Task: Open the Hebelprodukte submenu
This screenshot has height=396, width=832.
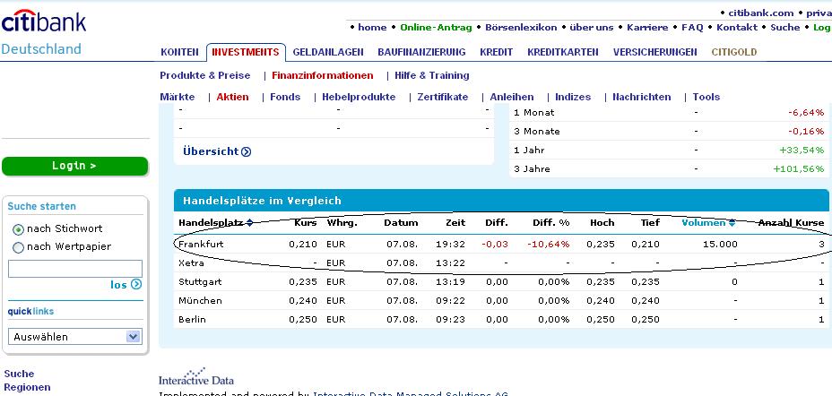Action: pos(359,97)
